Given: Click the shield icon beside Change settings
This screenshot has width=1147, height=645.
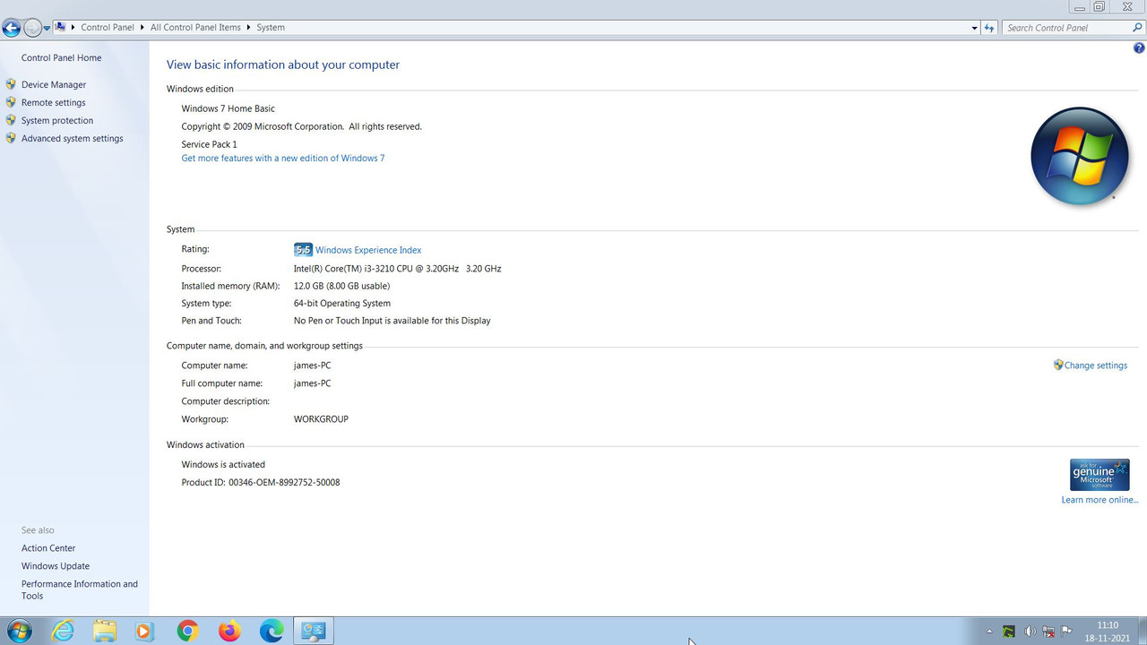Looking at the screenshot, I should pos(1058,365).
